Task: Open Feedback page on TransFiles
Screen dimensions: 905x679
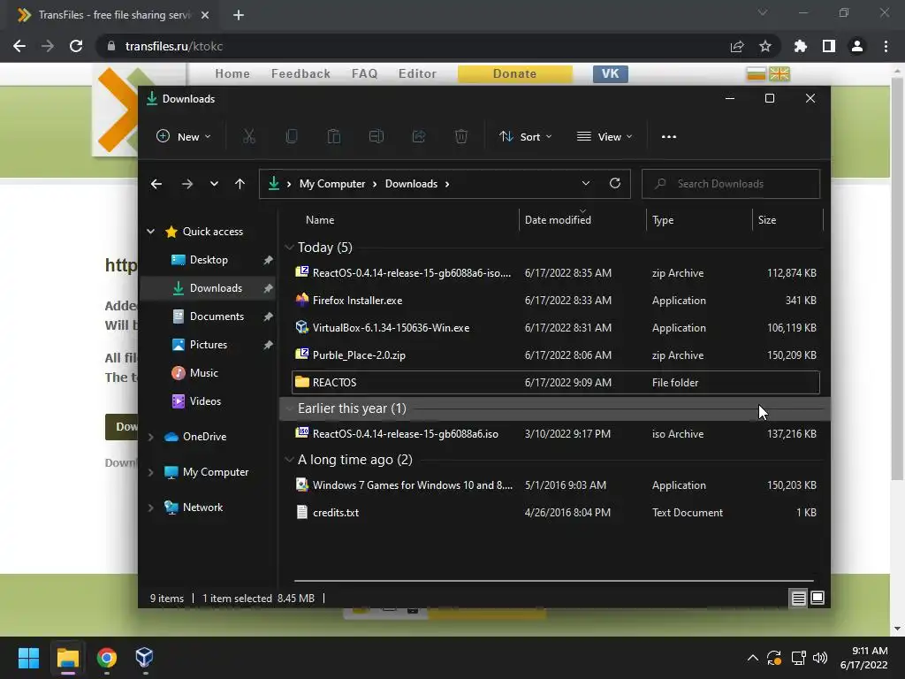Action: 300,74
